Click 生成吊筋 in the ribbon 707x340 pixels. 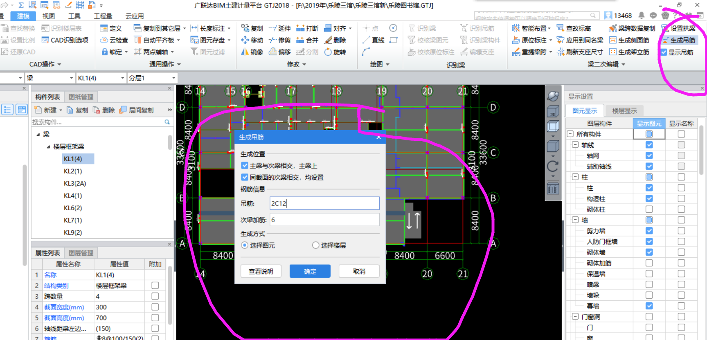pos(678,40)
